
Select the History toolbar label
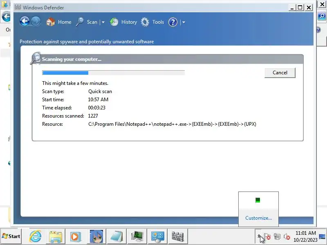point(129,22)
